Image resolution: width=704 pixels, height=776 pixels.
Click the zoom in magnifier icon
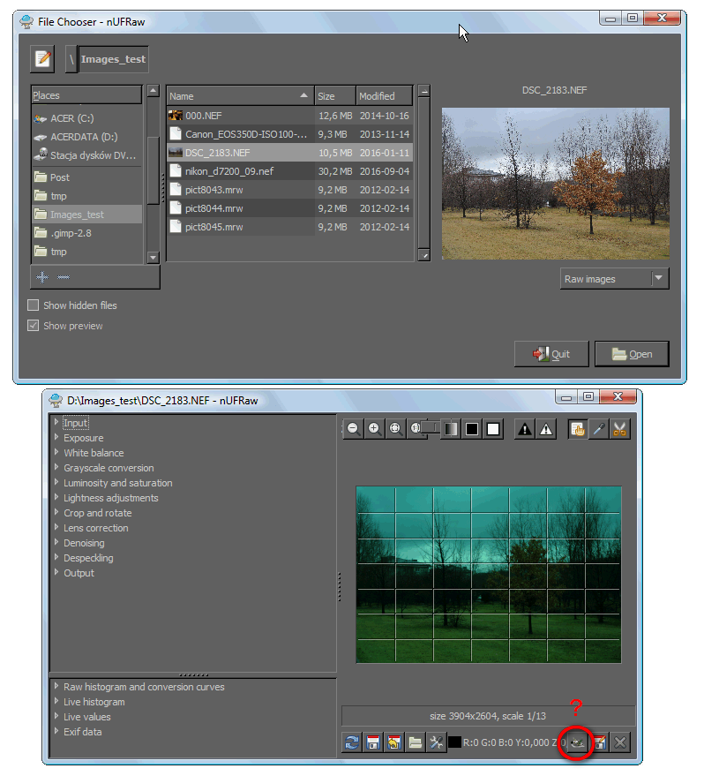coord(374,428)
